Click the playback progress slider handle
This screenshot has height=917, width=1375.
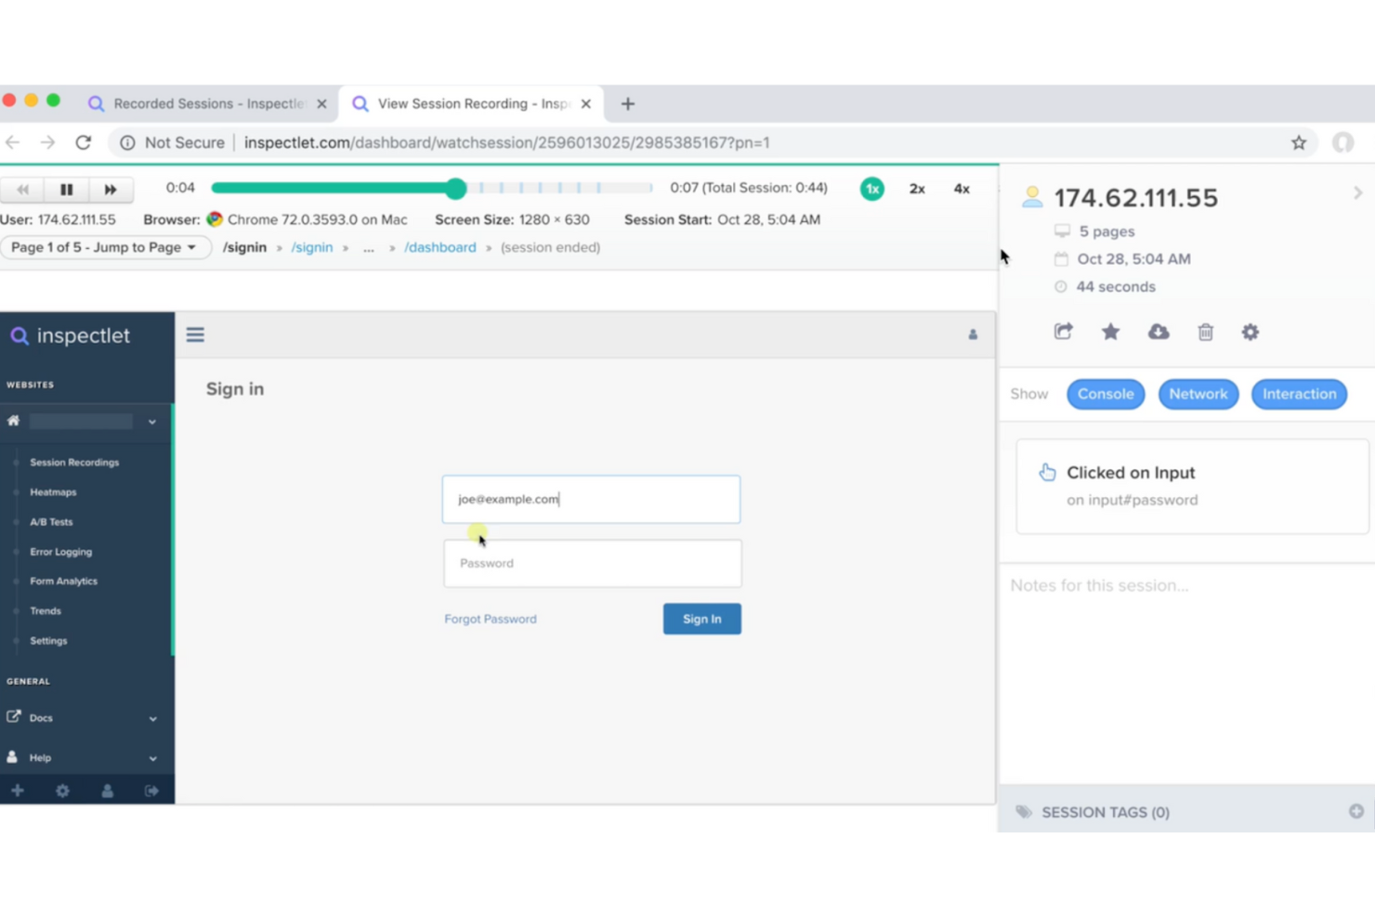coord(455,189)
